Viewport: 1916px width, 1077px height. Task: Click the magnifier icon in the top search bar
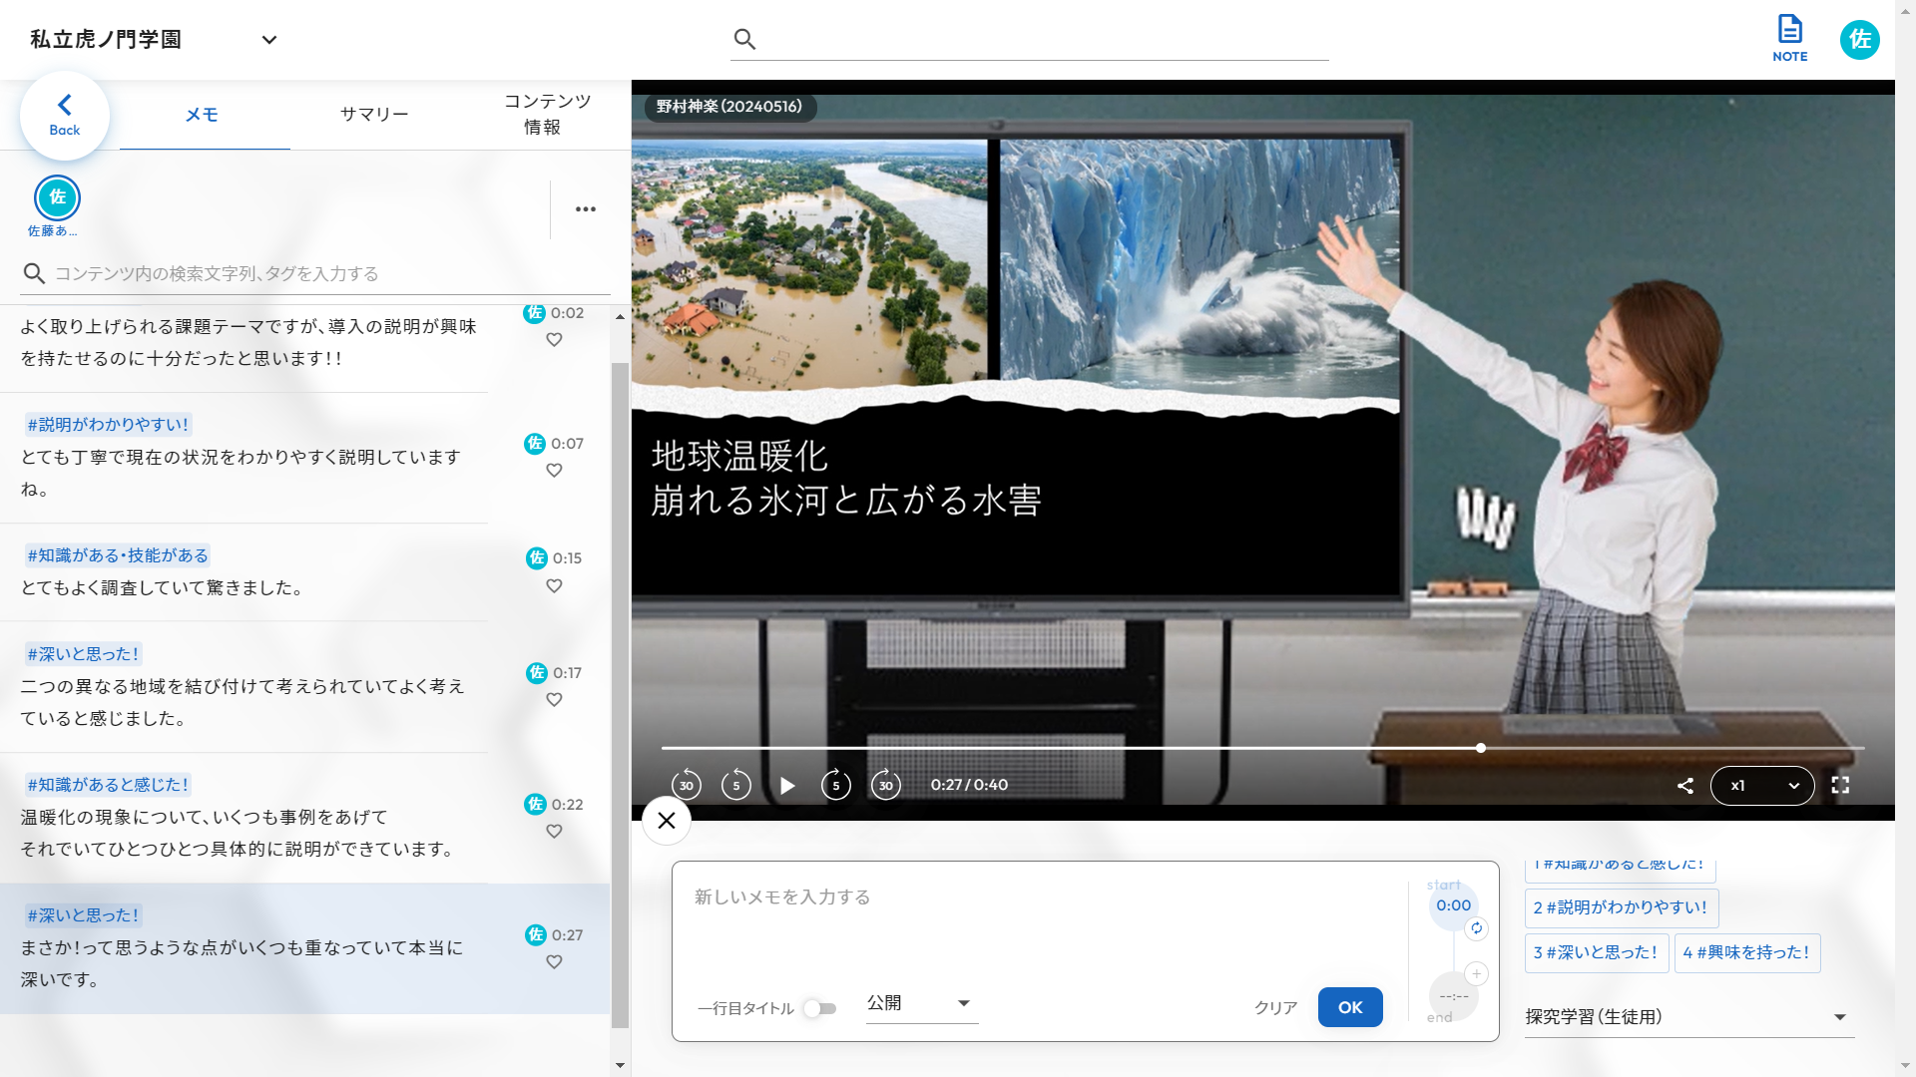[x=744, y=39]
